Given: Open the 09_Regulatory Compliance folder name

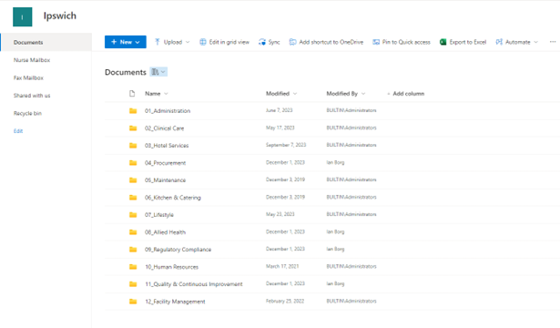Looking at the screenshot, I should pos(178,250).
